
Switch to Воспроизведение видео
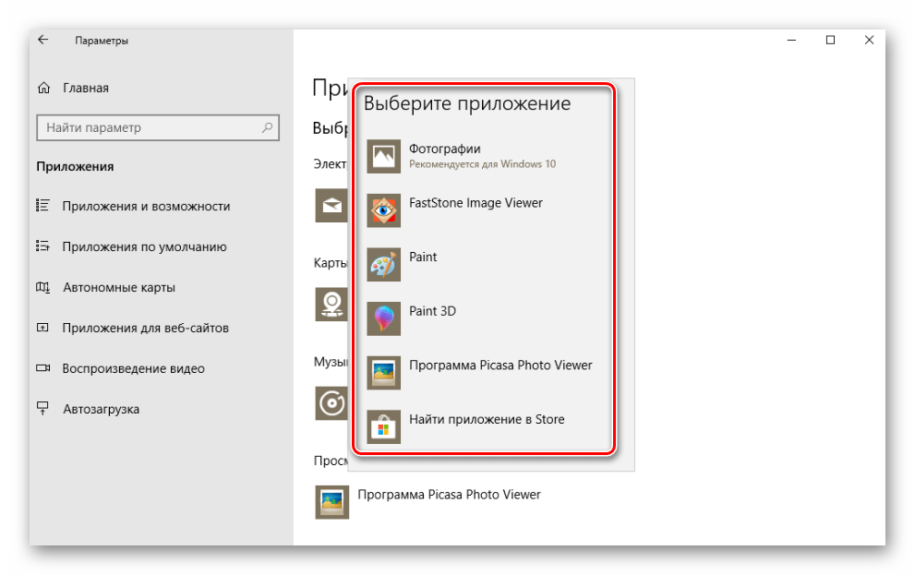tap(134, 368)
